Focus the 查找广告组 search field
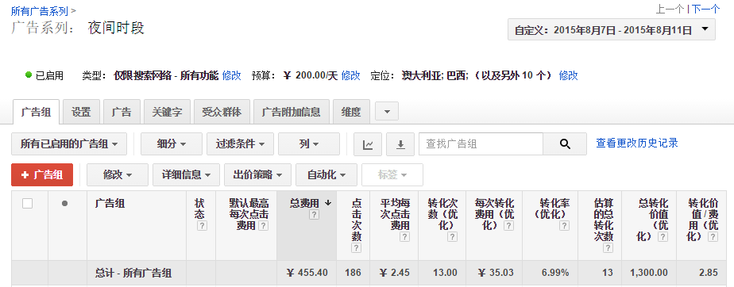The height and width of the screenshot is (287, 734). pyautogui.click(x=481, y=144)
